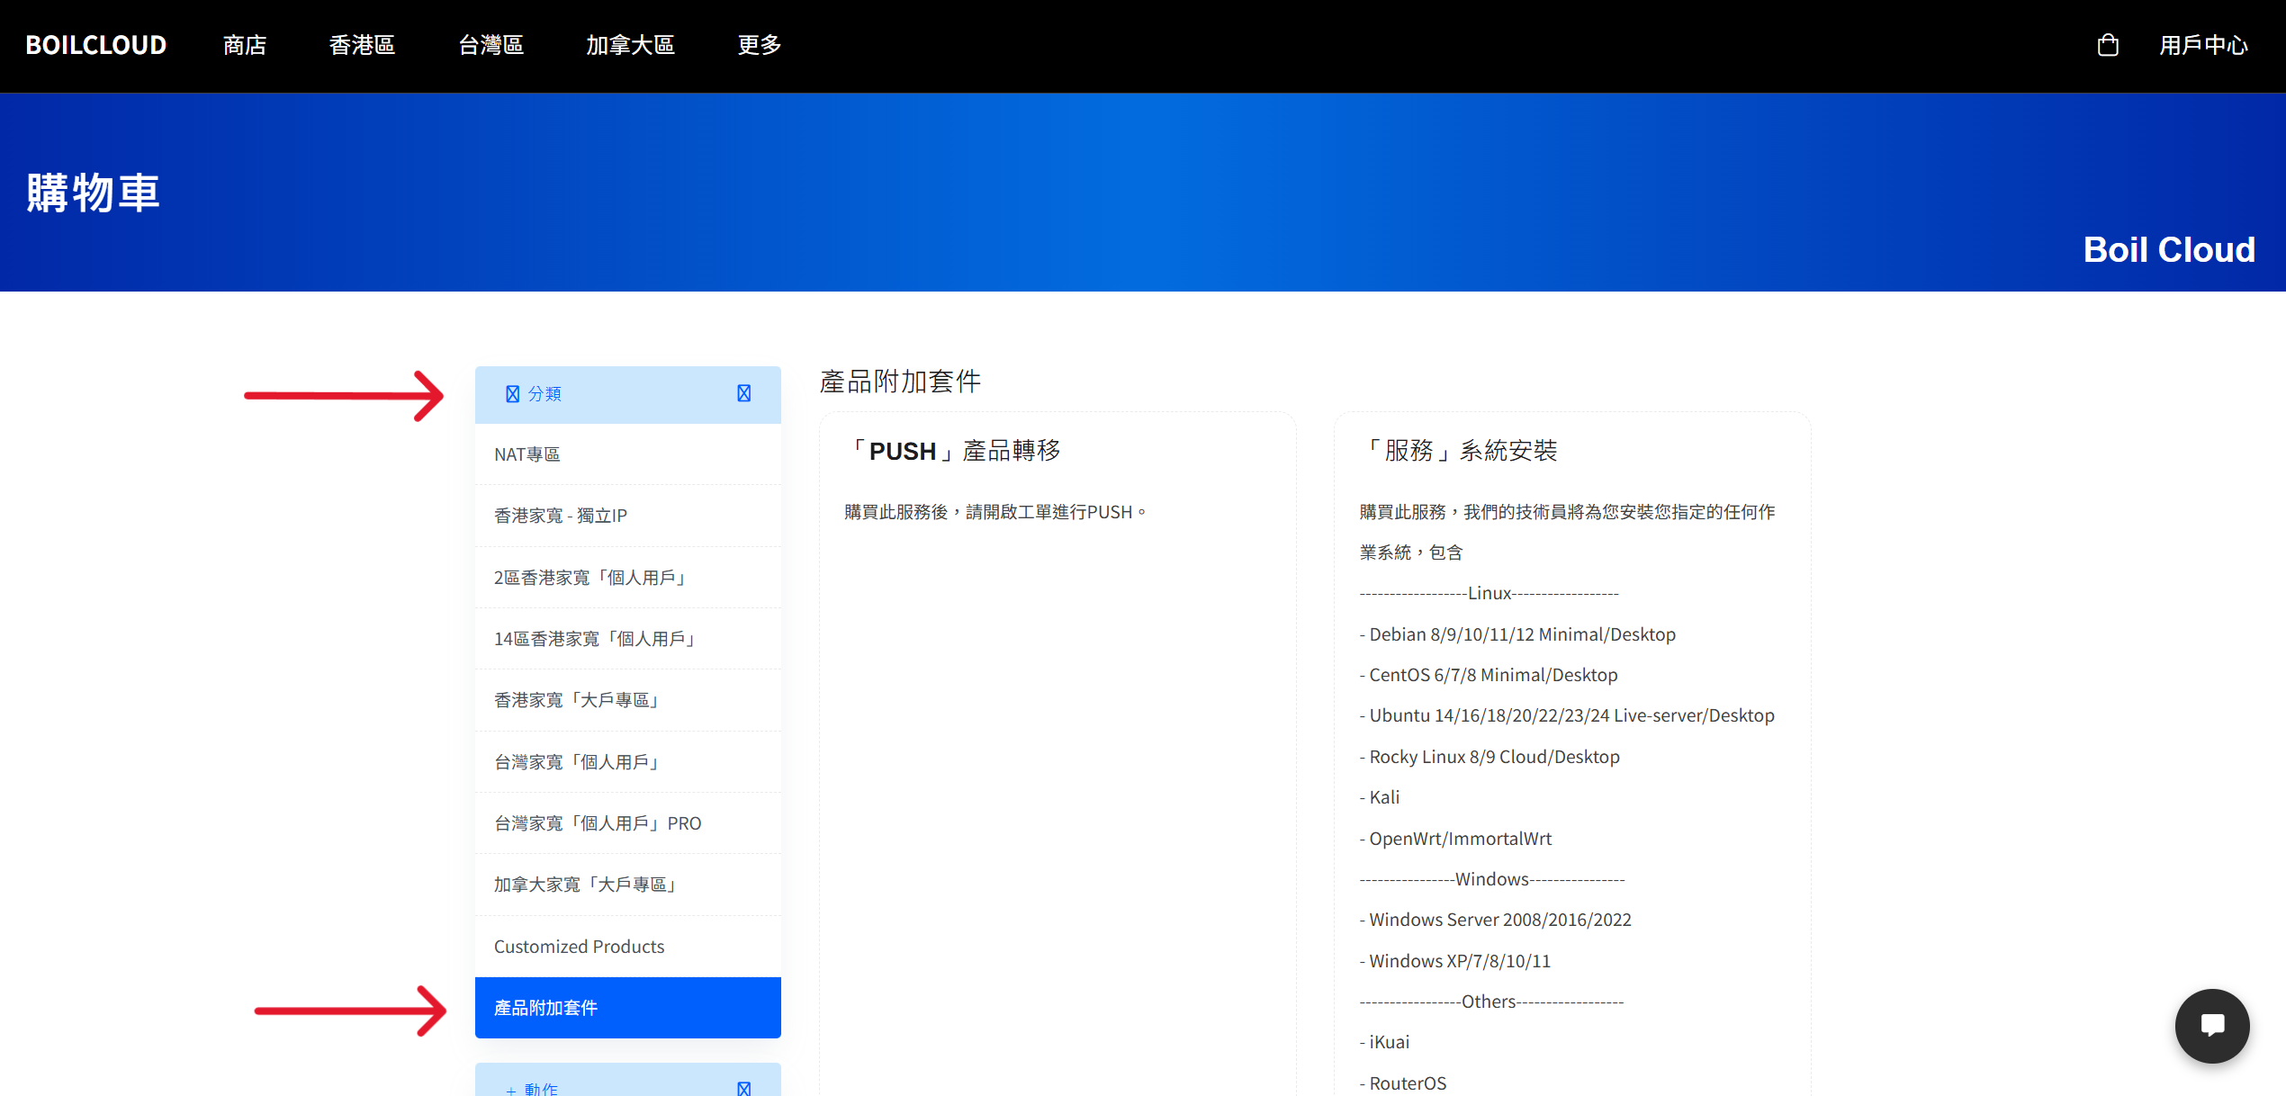Select 香港家寬 - 獨立IP category
The height and width of the screenshot is (1096, 2286).
(628, 516)
